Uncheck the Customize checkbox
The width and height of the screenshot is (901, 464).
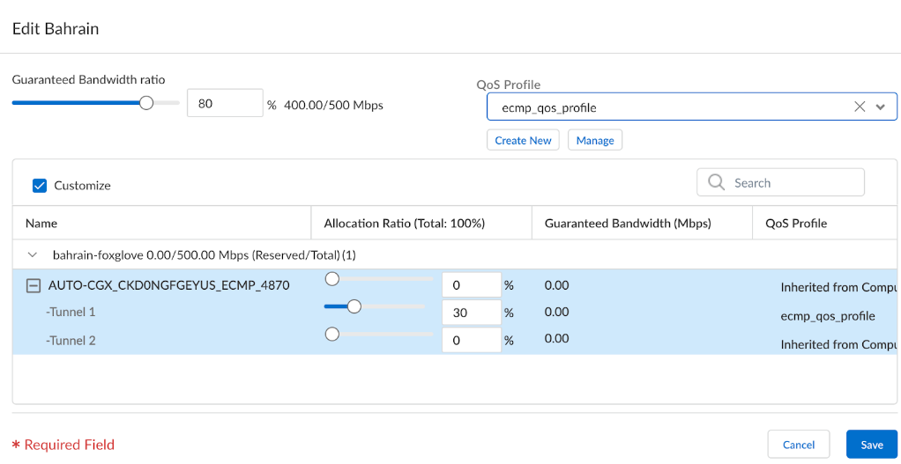pyautogui.click(x=40, y=186)
